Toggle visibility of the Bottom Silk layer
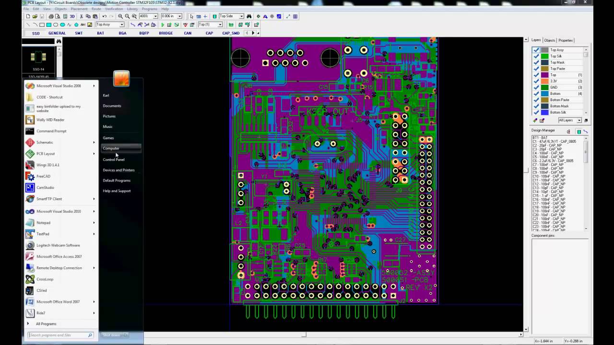This screenshot has height=345, width=614. click(x=536, y=112)
